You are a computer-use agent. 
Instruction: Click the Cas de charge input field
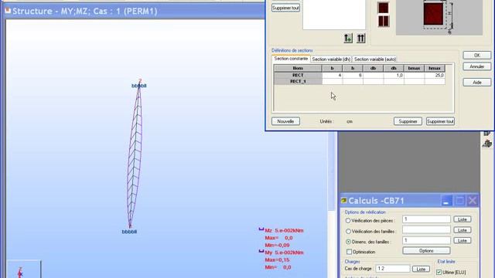click(x=392, y=269)
